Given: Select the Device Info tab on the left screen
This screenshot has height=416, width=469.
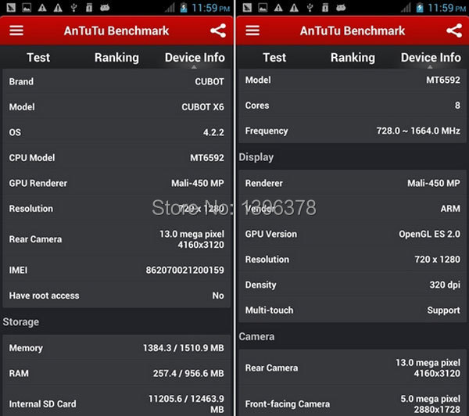Looking at the screenshot, I should click(195, 58).
